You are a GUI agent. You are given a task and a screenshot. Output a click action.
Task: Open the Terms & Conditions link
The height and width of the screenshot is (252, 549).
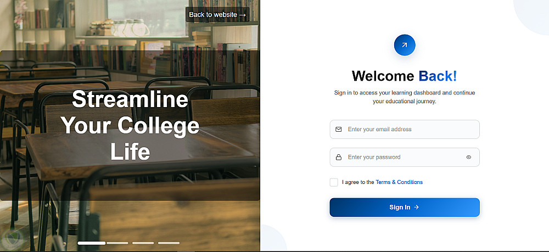click(x=399, y=182)
